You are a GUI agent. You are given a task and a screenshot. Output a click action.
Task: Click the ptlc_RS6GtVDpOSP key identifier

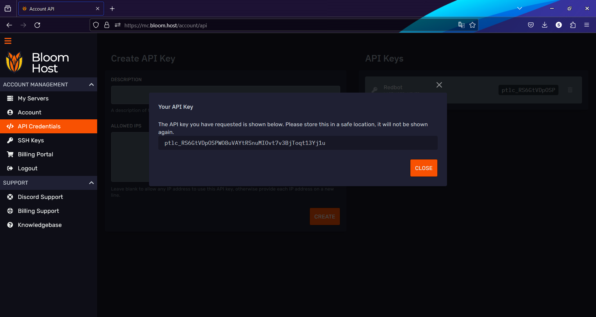coord(528,90)
